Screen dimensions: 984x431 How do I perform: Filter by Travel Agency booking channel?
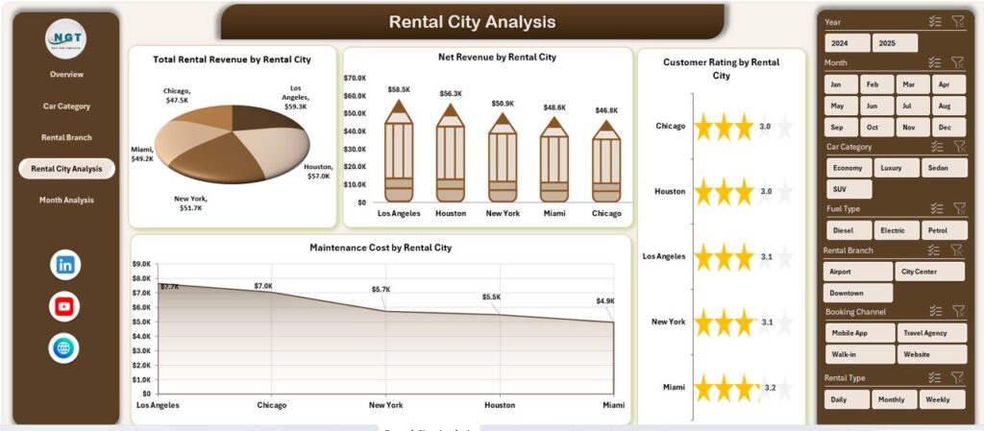click(x=932, y=333)
